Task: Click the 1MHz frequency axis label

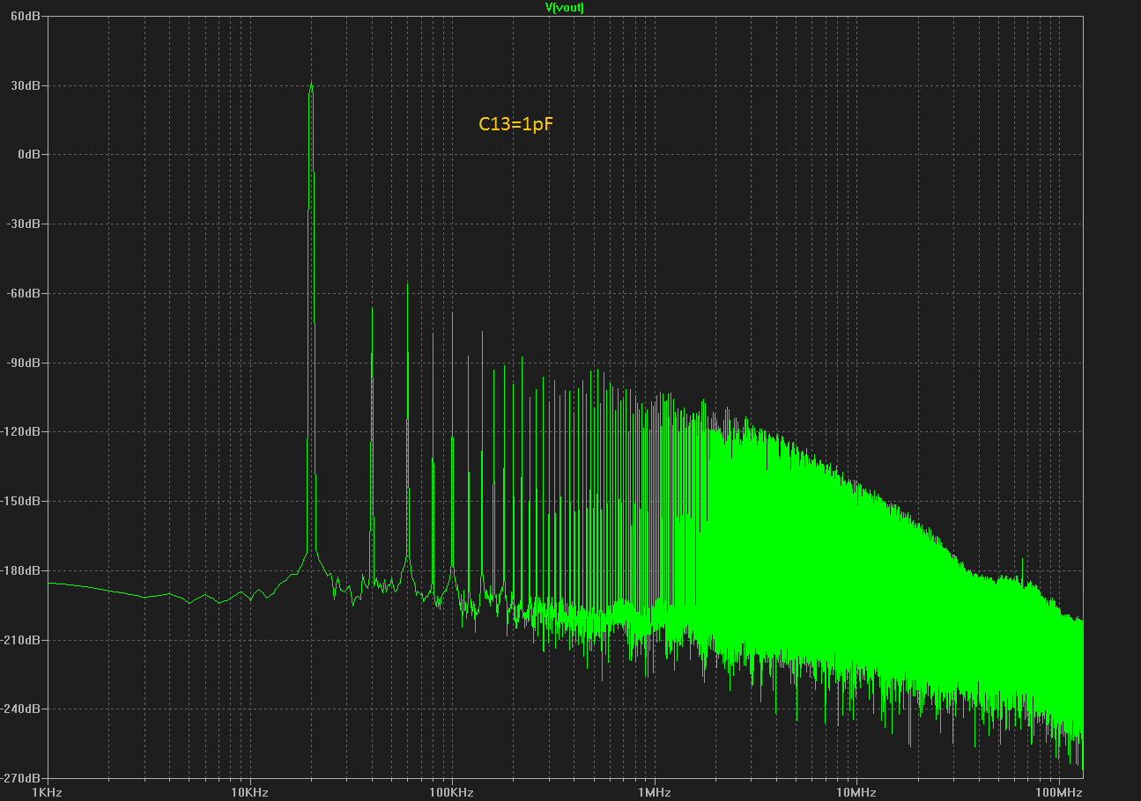Action: 654,792
